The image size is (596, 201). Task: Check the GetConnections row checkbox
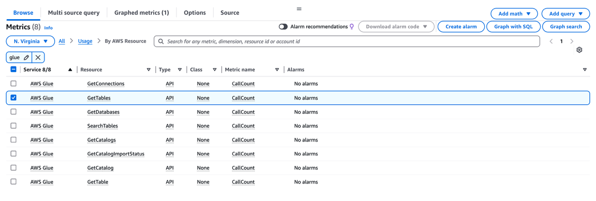tap(13, 83)
